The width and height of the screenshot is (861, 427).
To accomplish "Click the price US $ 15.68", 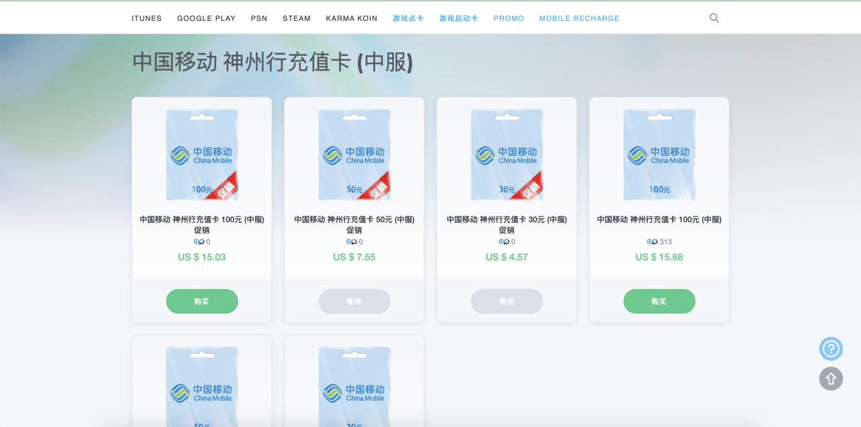I will point(659,257).
